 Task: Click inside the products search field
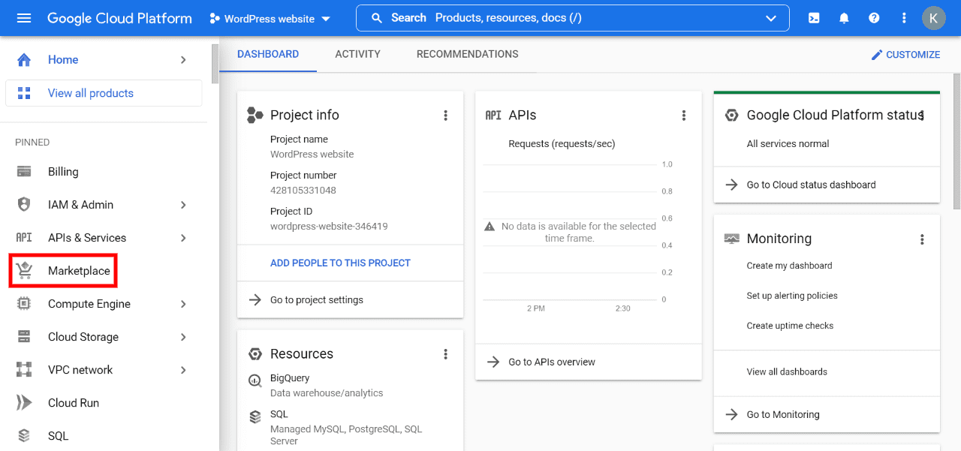click(x=526, y=17)
